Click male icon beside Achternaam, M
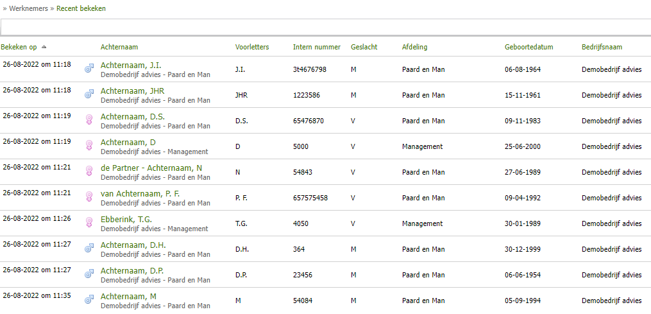Viewport: 651px width, 314px height. 90,299
